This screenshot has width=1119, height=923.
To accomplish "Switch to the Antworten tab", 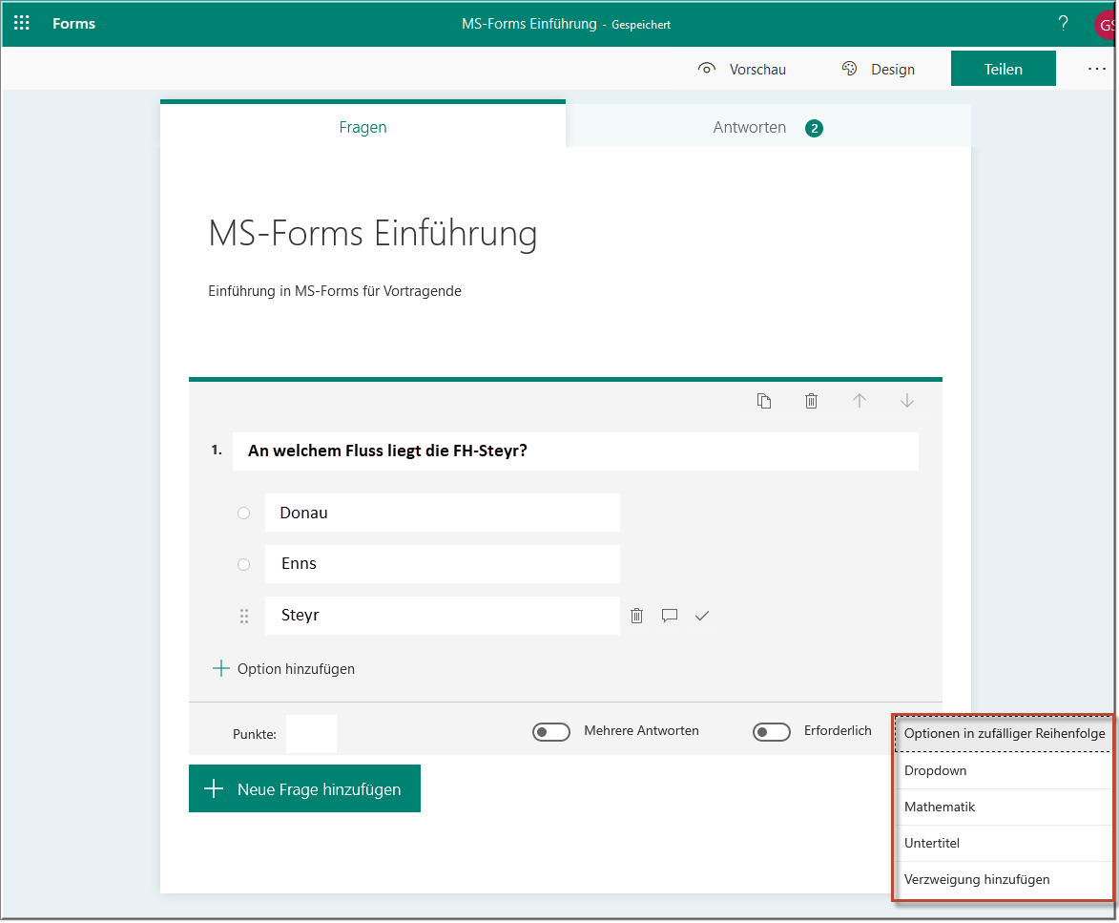I will point(749,127).
